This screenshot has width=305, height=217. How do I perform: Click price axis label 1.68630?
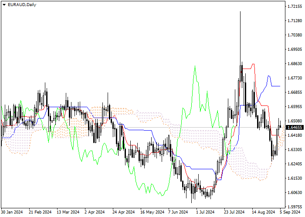pyautogui.click(x=295, y=64)
